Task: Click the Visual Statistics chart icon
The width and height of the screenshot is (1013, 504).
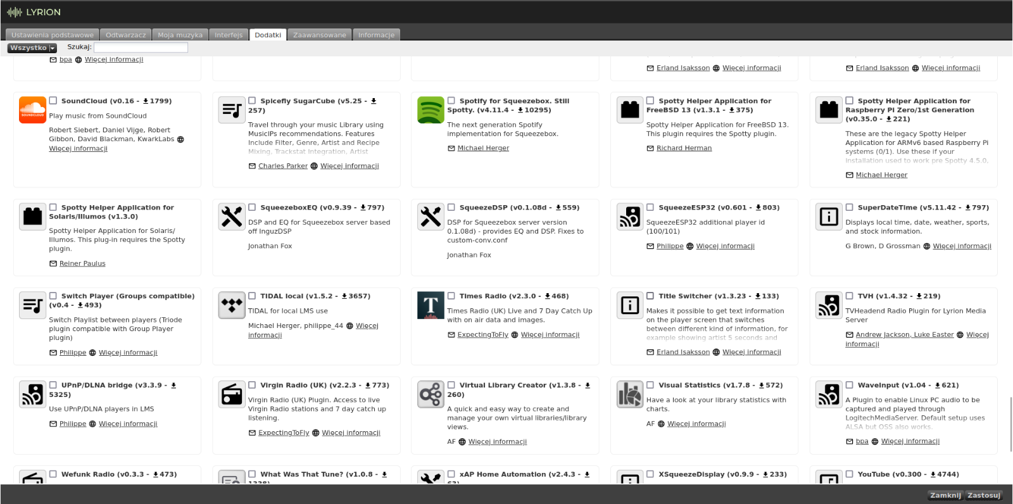Action: pos(630,394)
